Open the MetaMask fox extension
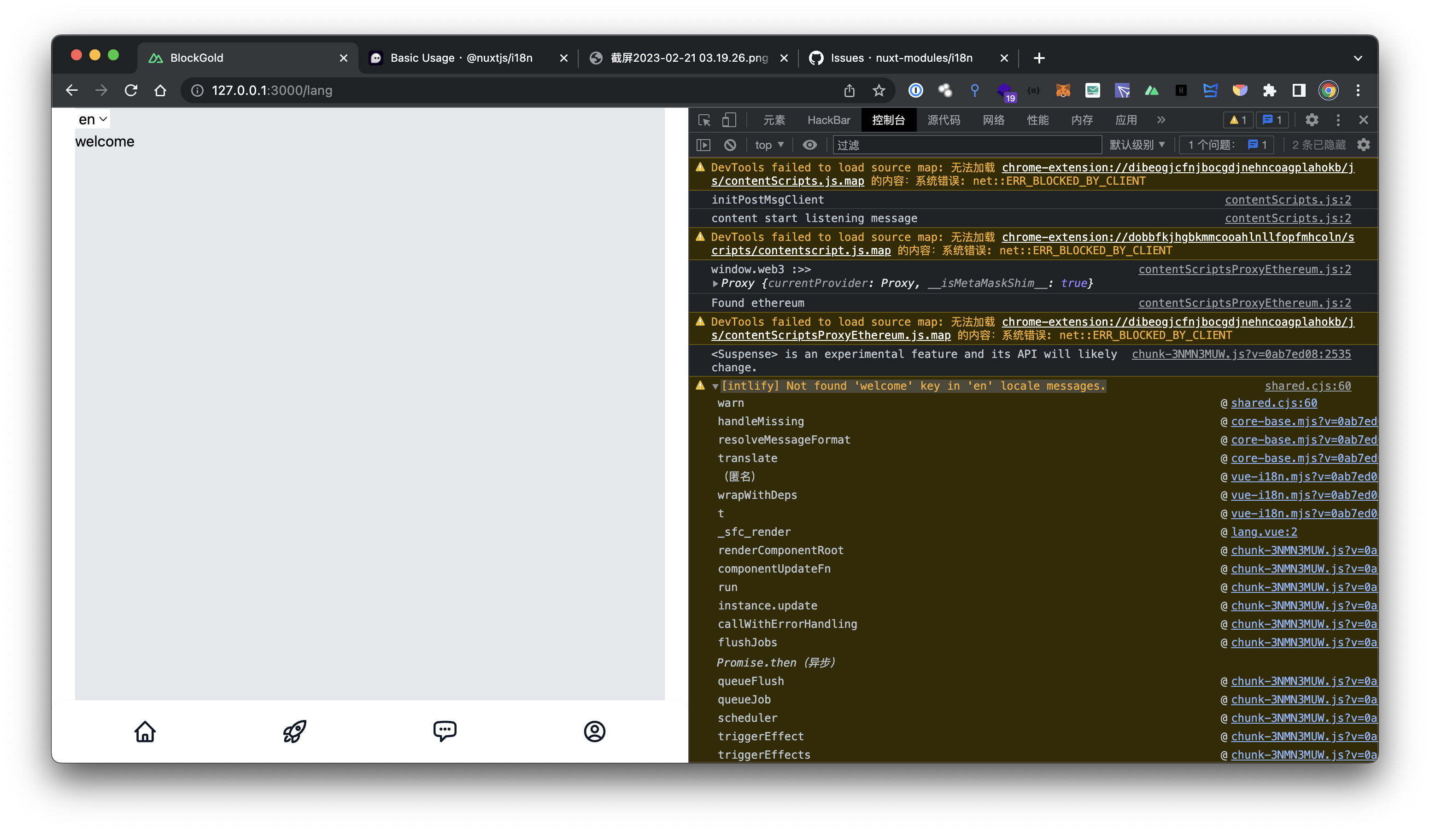Screen dimensions: 1430x831 point(1062,91)
